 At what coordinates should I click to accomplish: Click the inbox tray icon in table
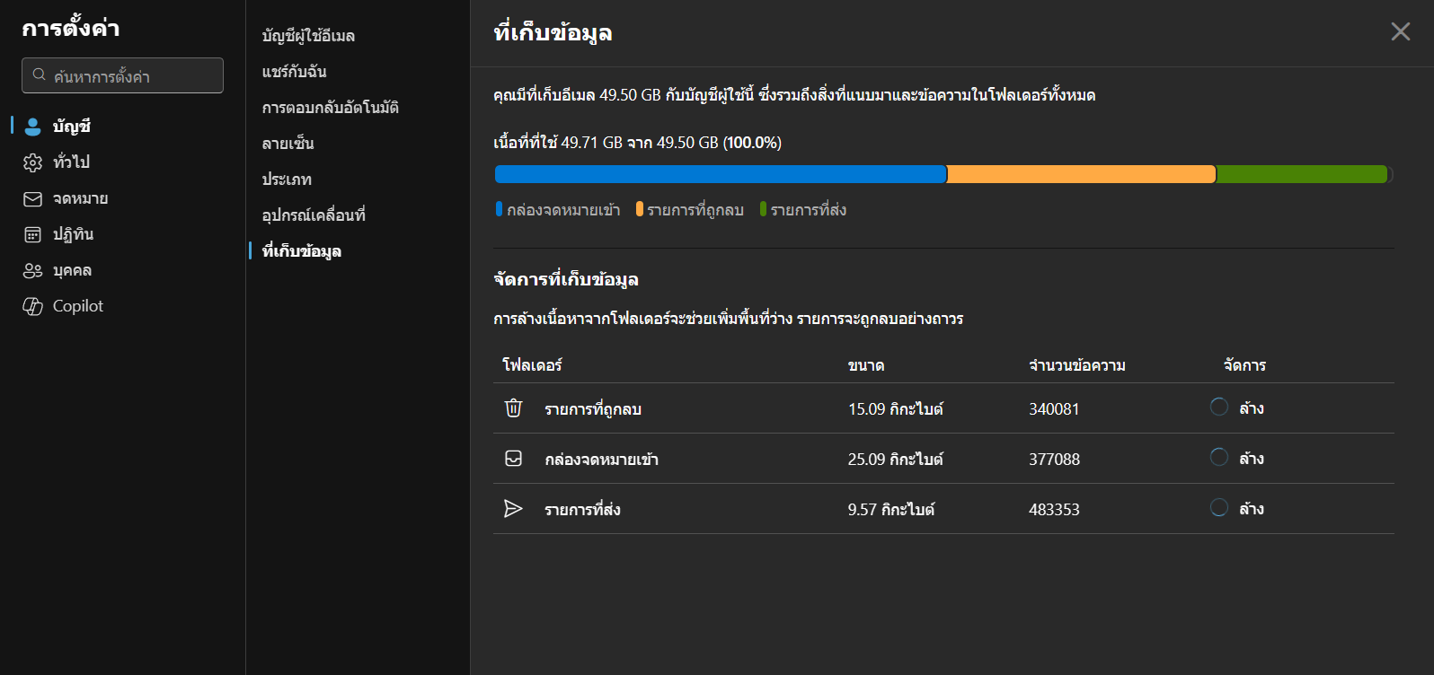click(513, 459)
